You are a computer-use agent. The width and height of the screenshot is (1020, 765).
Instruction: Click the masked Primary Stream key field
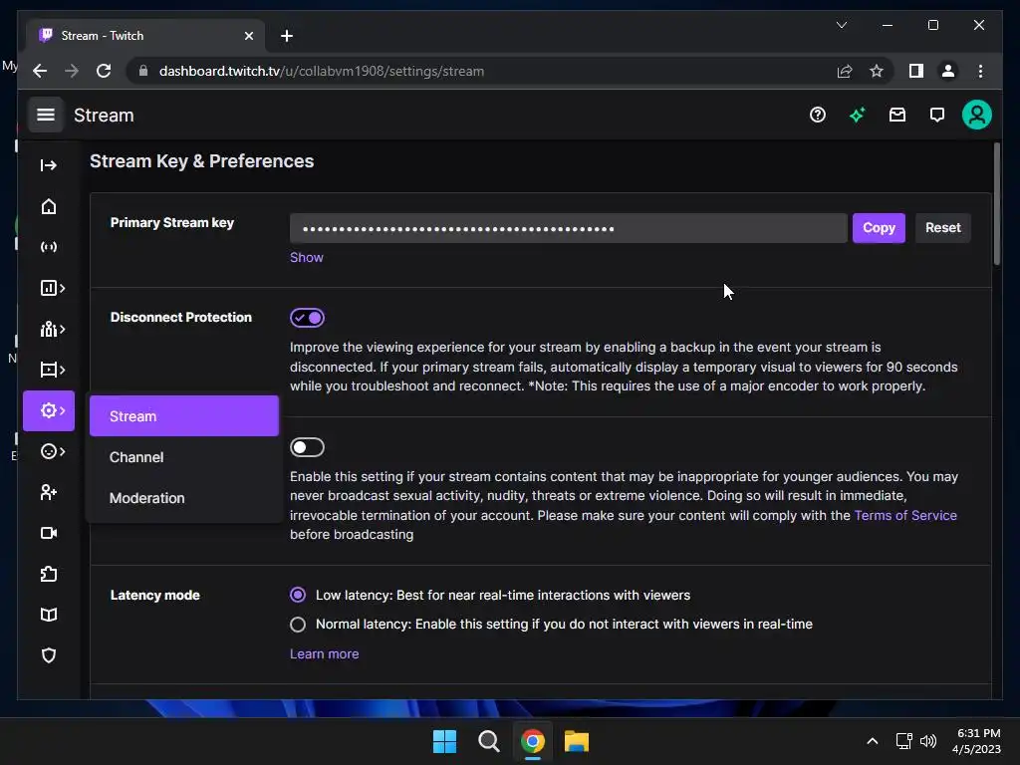(569, 228)
